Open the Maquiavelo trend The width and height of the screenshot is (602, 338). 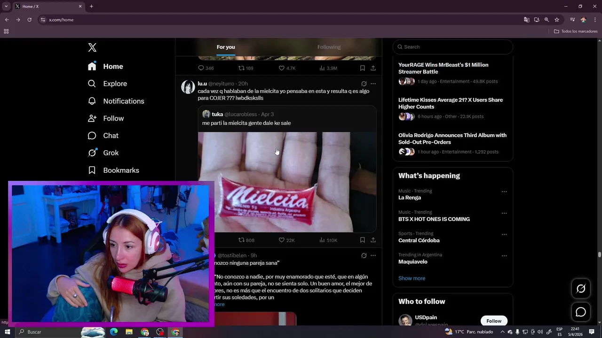coord(413,262)
